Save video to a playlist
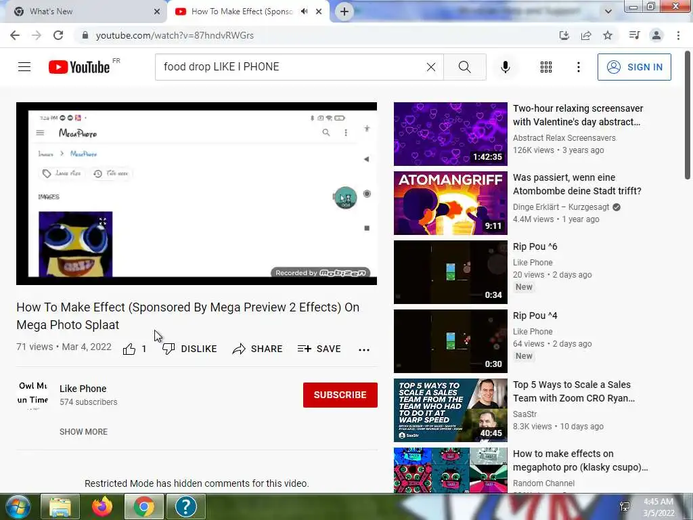The height and width of the screenshot is (520, 693). [319, 349]
